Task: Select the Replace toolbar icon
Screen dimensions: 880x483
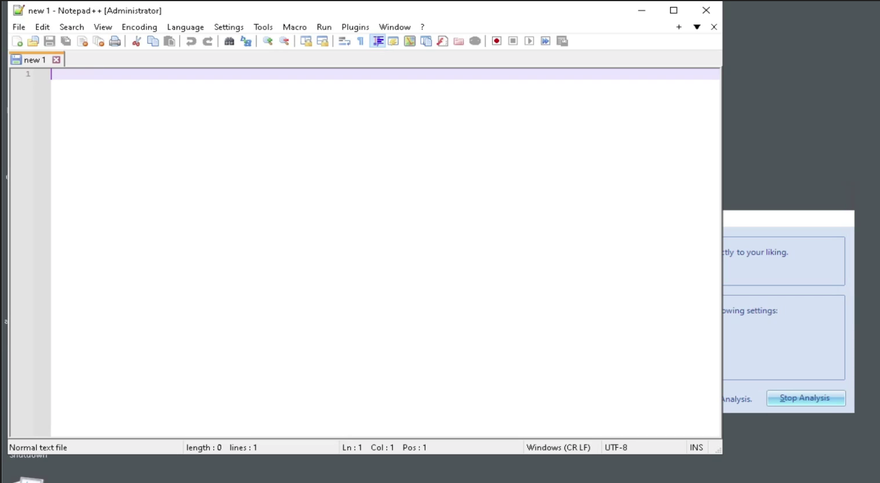Action: click(245, 41)
